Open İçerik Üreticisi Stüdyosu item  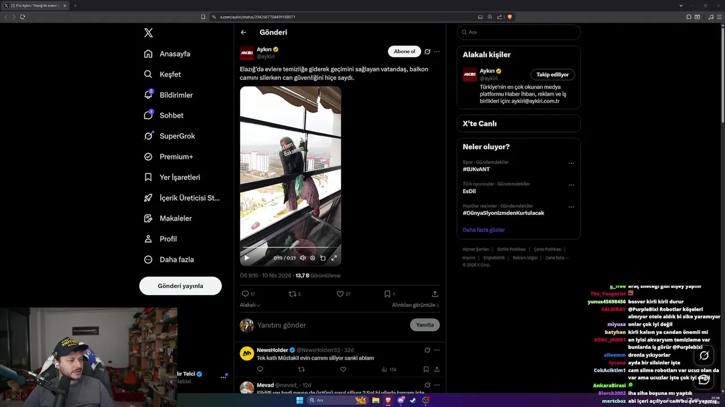click(x=182, y=198)
